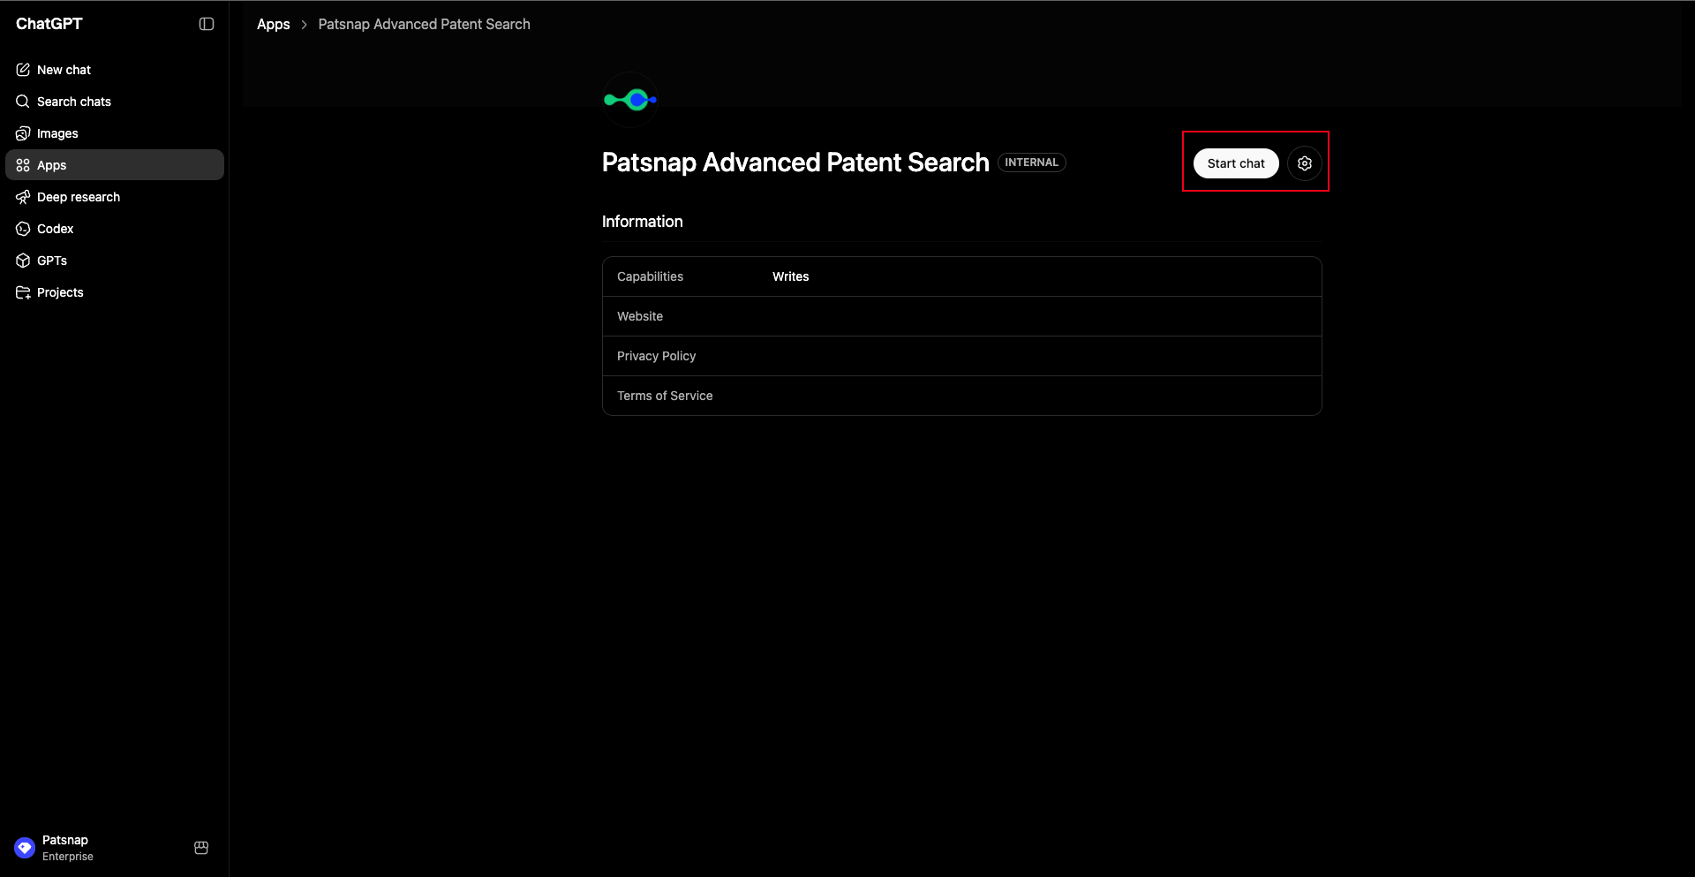The image size is (1695, 877).
Task: Click the Deep research telescope icon
Action: 23,197
